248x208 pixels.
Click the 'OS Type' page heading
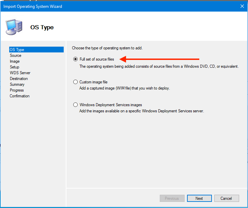coord(42,27)
